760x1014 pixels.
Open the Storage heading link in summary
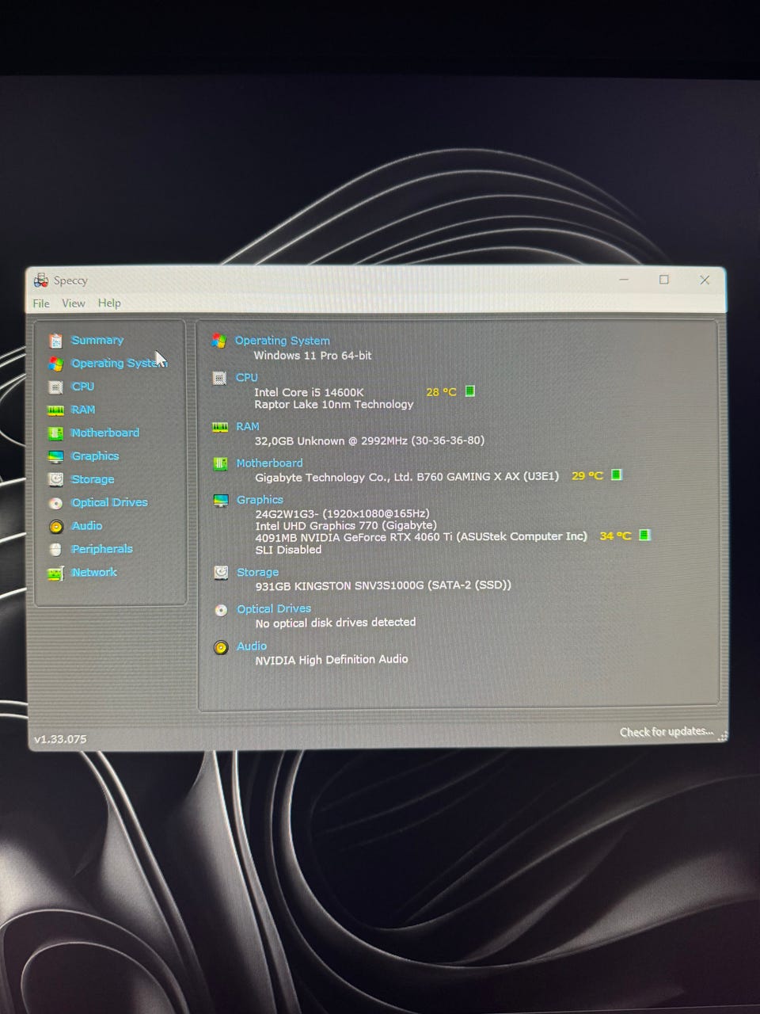click(258, 572)
